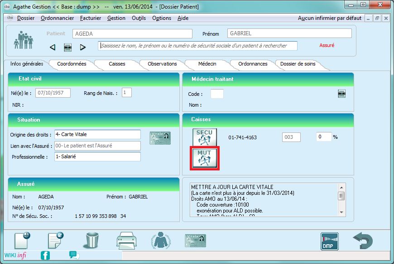This screenshot has height=264, width=394.
Task: Click Aucun infirmier par défaut label
Action: click(x=330, y=18)
